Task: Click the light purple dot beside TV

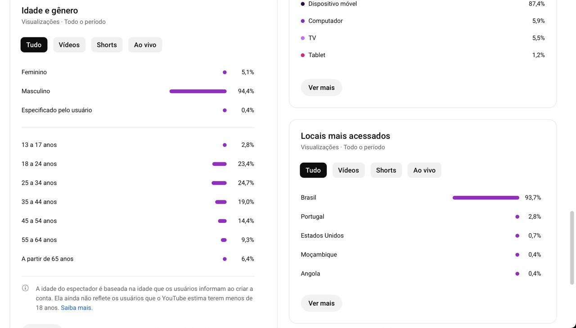Action: [303, 38]
